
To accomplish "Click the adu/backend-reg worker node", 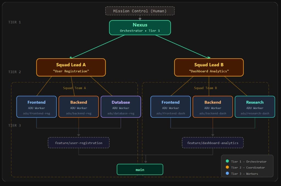I will [78, 107].
